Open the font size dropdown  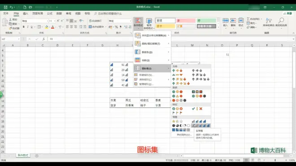[x=55, y=21]
